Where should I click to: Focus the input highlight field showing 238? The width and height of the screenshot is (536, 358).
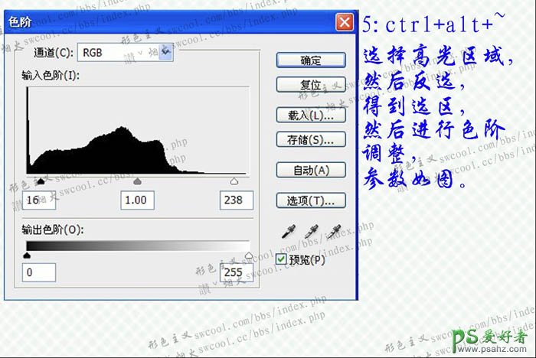coord(236,200)
